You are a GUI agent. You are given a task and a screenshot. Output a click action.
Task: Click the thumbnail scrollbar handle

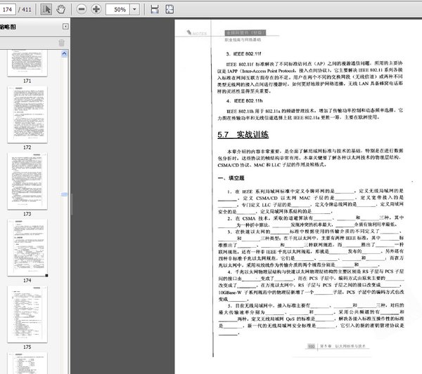point(64,194)
